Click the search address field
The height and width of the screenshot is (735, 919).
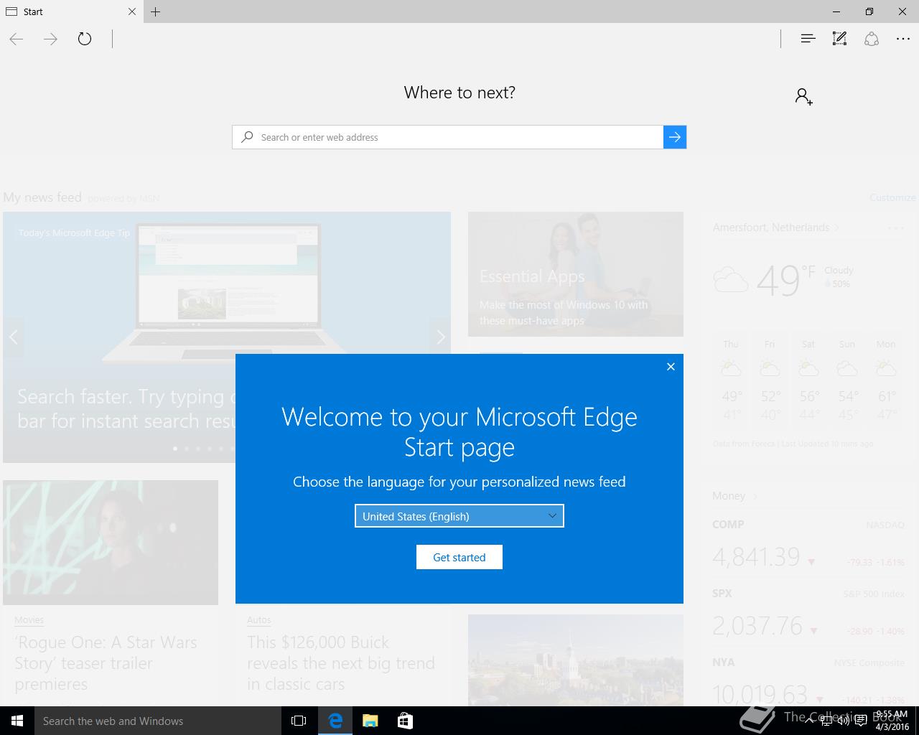[459, 137]
